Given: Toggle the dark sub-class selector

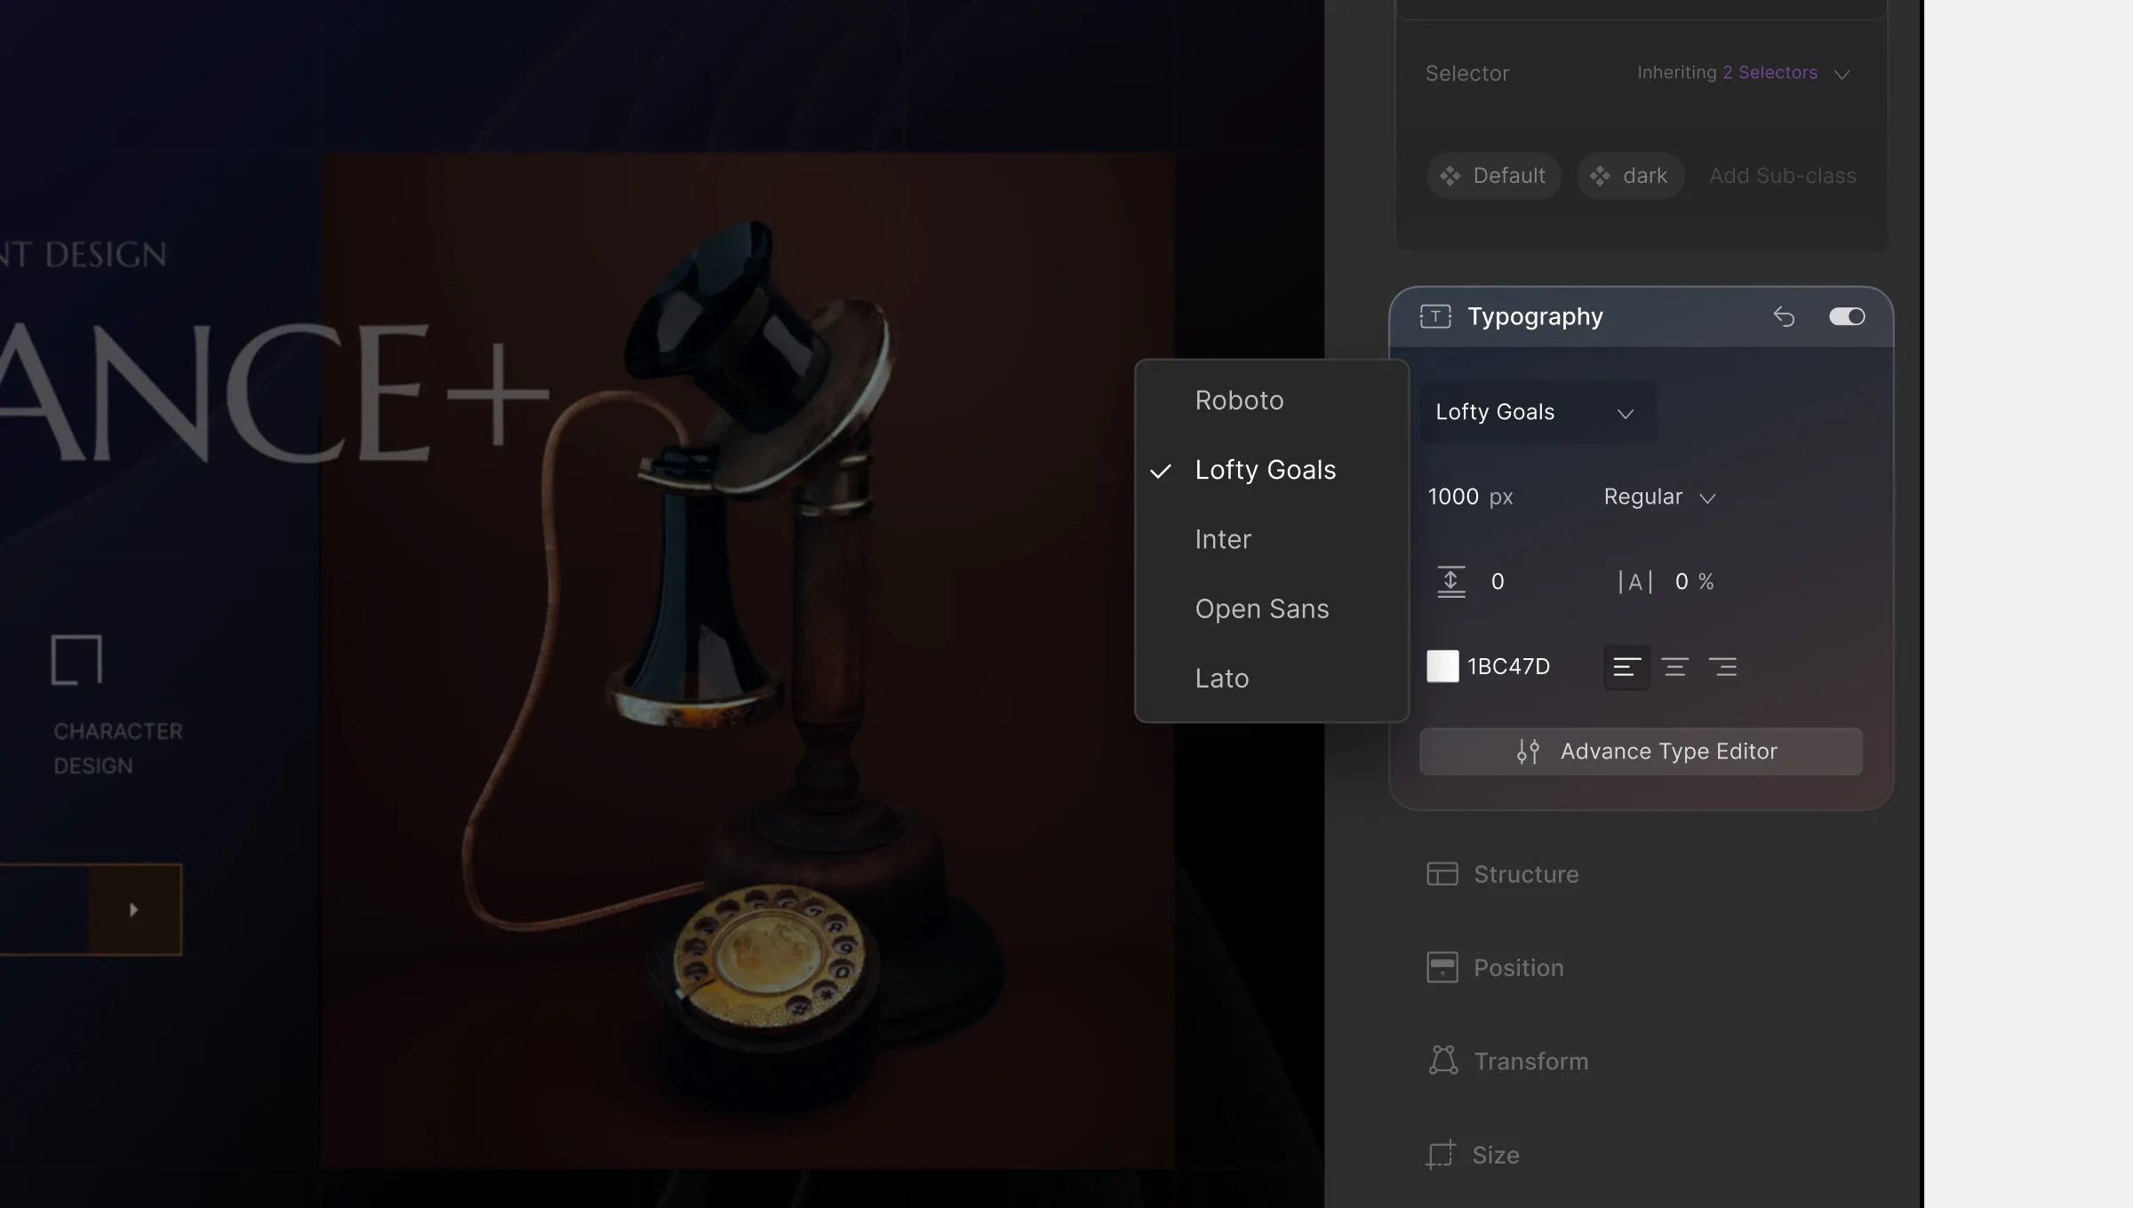Looking at the screenshot, I should pyautogui.click(x=1629, y=176).
